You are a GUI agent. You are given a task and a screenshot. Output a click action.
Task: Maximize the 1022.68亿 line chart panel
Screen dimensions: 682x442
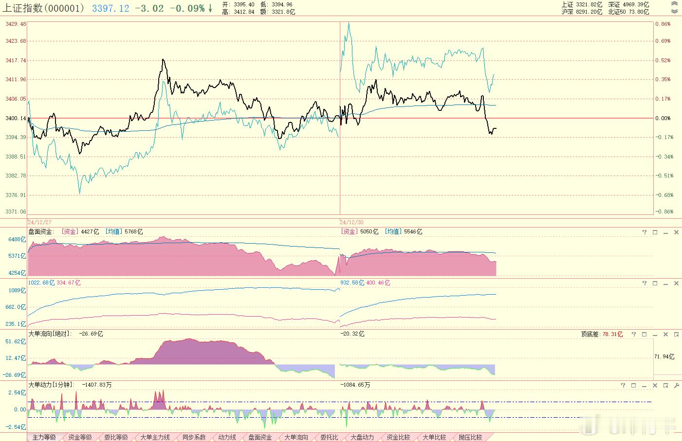click(x=655, y=283)
